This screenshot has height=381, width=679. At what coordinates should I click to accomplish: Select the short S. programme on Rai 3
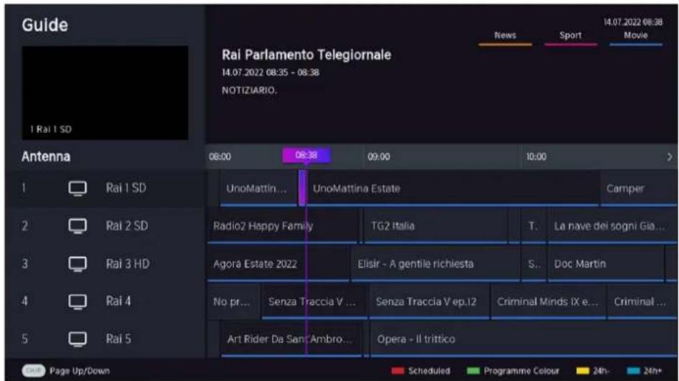[x=533, y=263]
